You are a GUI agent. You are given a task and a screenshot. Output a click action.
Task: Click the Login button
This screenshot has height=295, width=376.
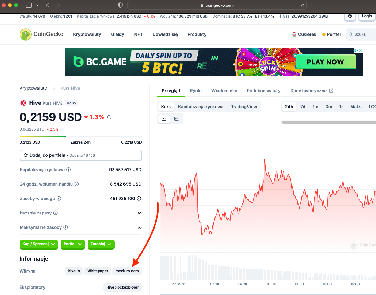coord(367,16)
